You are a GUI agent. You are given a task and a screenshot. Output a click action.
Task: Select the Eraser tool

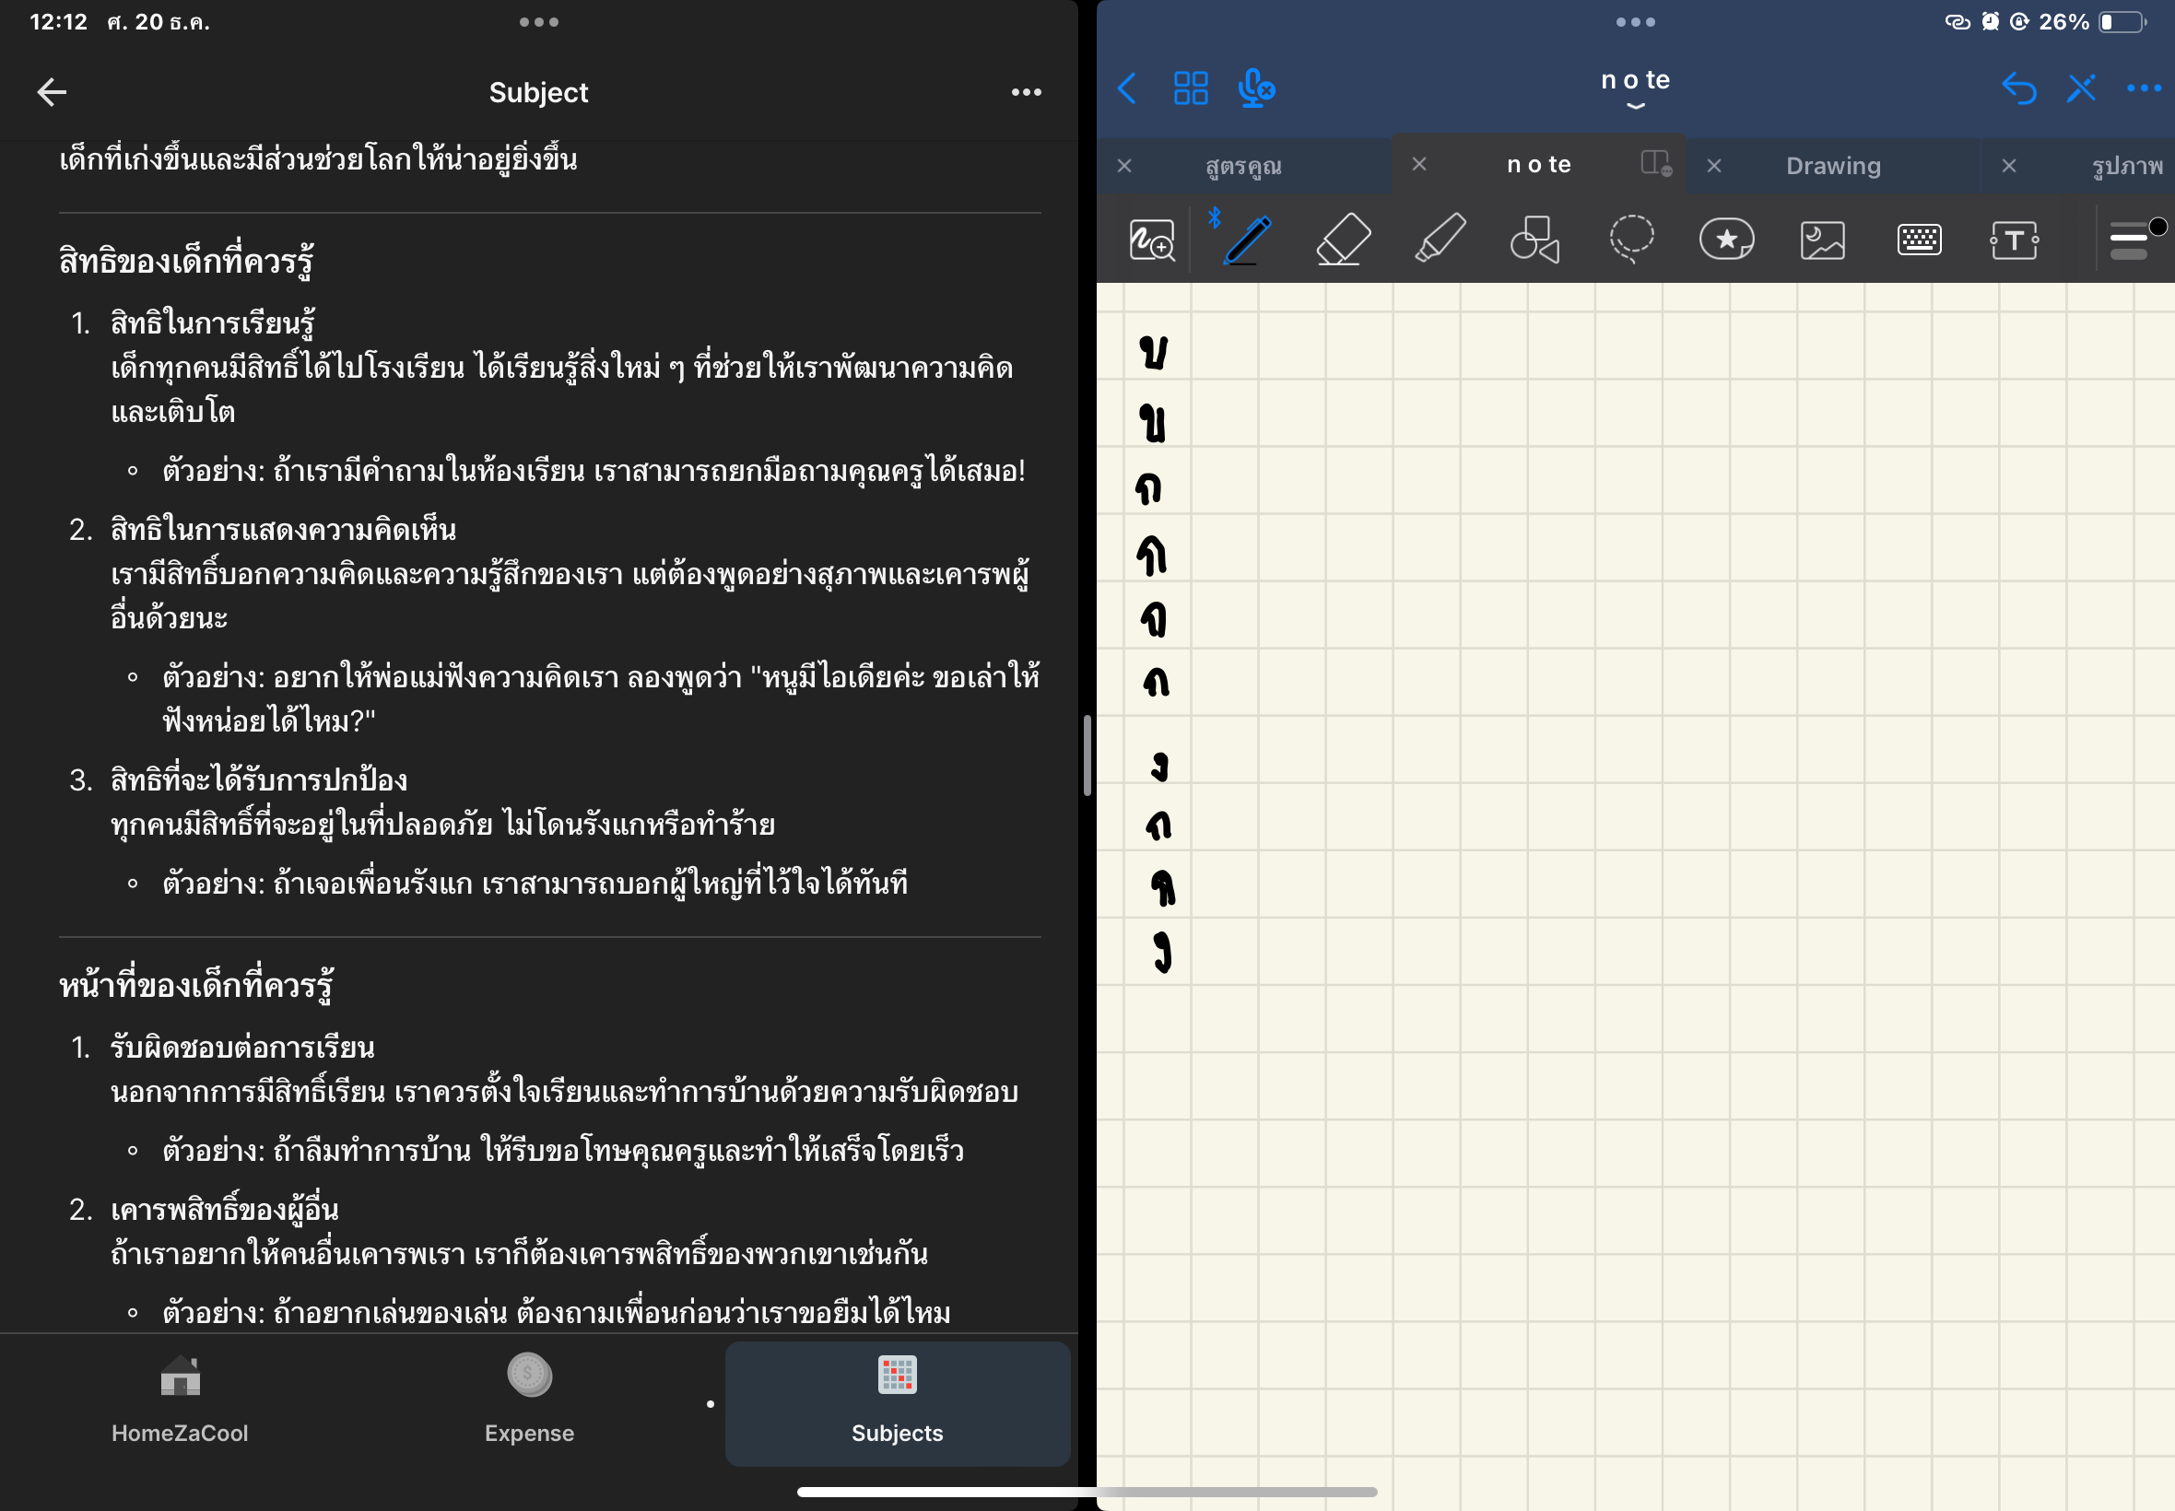point(1343,240)
